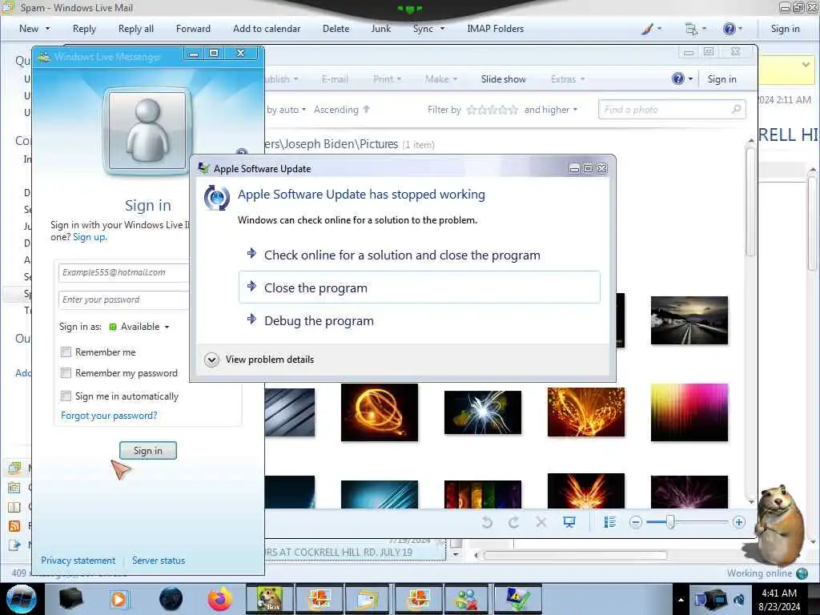
Task: Tick Sign me in automatically
Action: 66,396
